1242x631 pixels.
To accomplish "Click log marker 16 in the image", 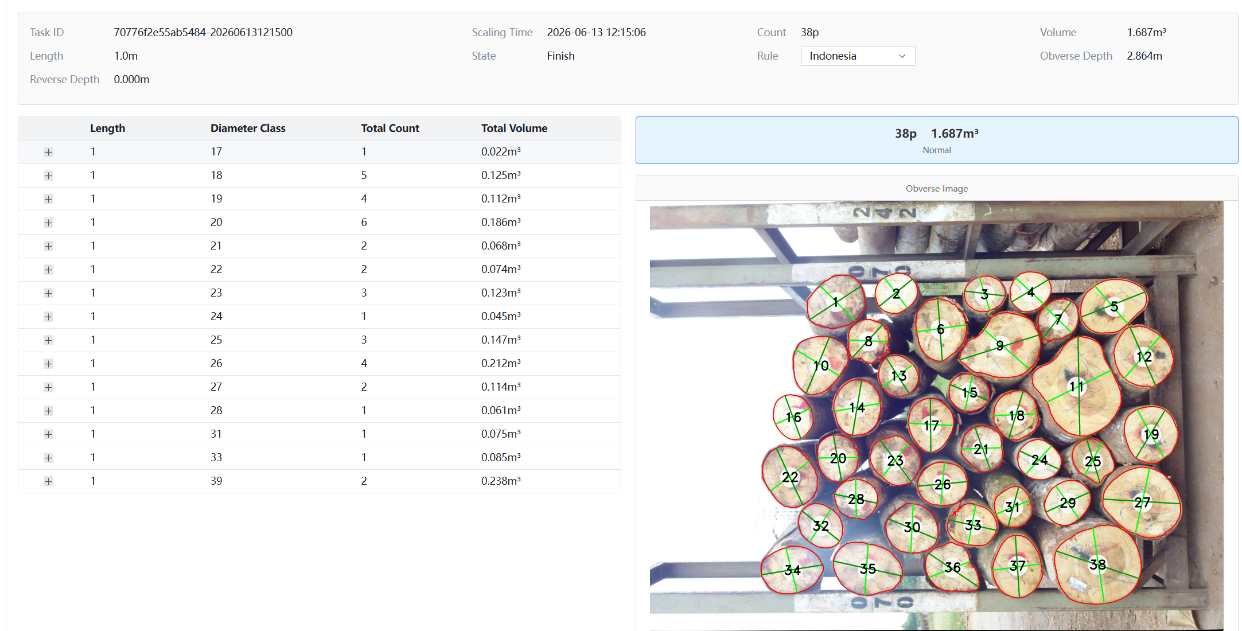I will click(793, 417).
